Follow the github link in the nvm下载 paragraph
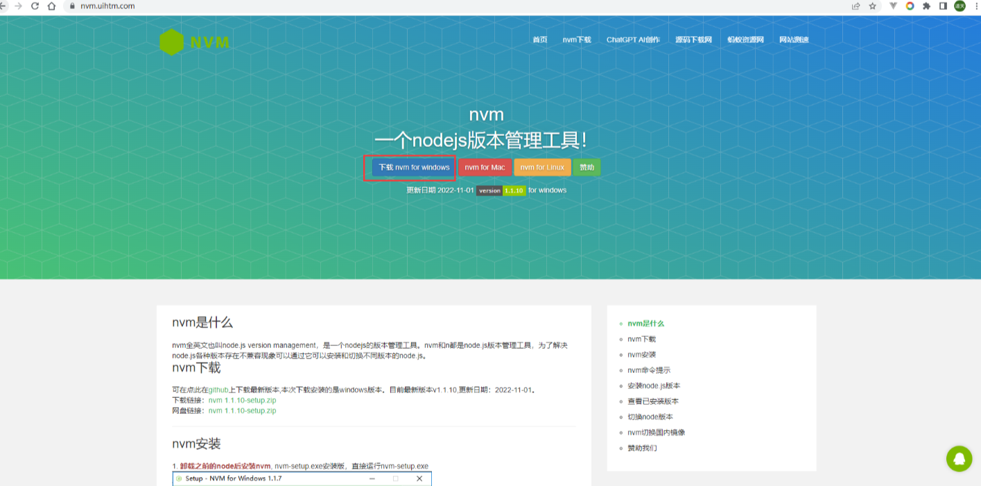981x486 pixels. [x=218, y=390]
